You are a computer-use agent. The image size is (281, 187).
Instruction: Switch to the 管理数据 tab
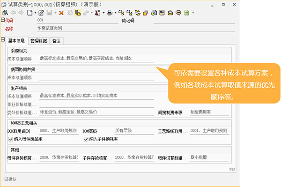(38, 41)
